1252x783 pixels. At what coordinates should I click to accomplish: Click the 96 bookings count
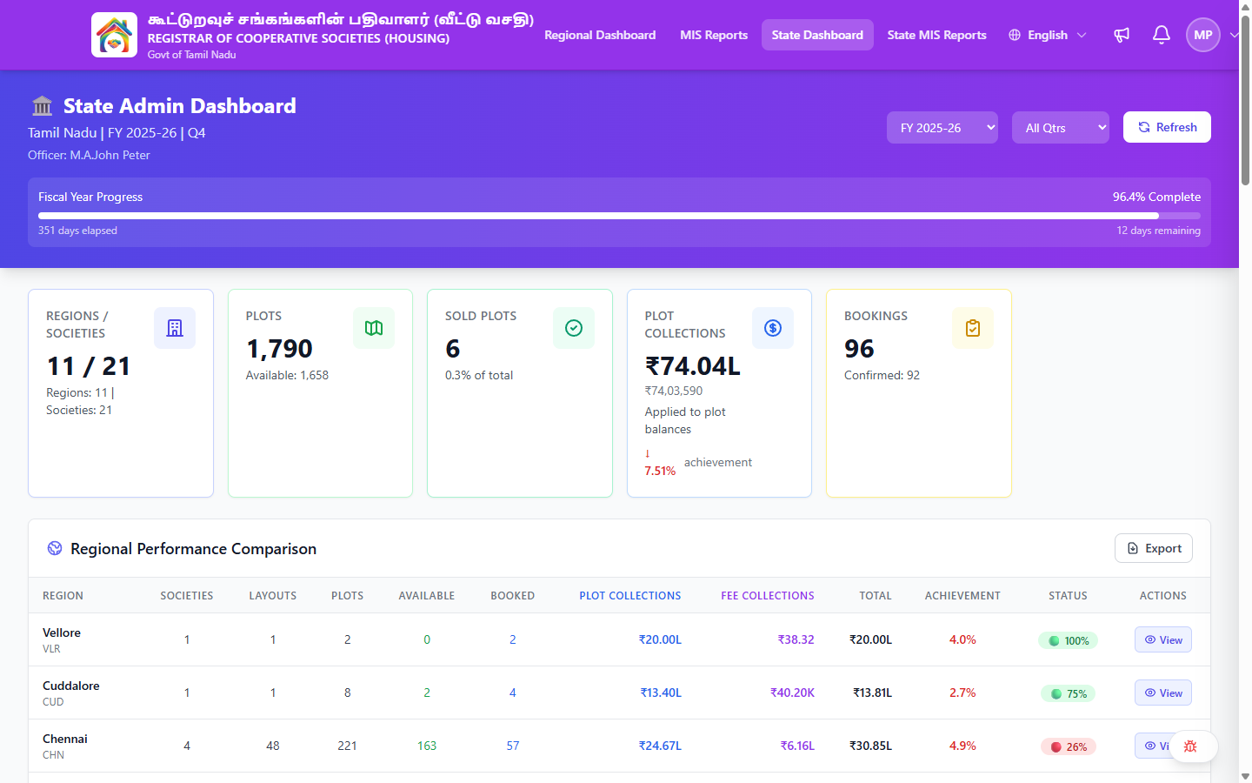[859, 349]
